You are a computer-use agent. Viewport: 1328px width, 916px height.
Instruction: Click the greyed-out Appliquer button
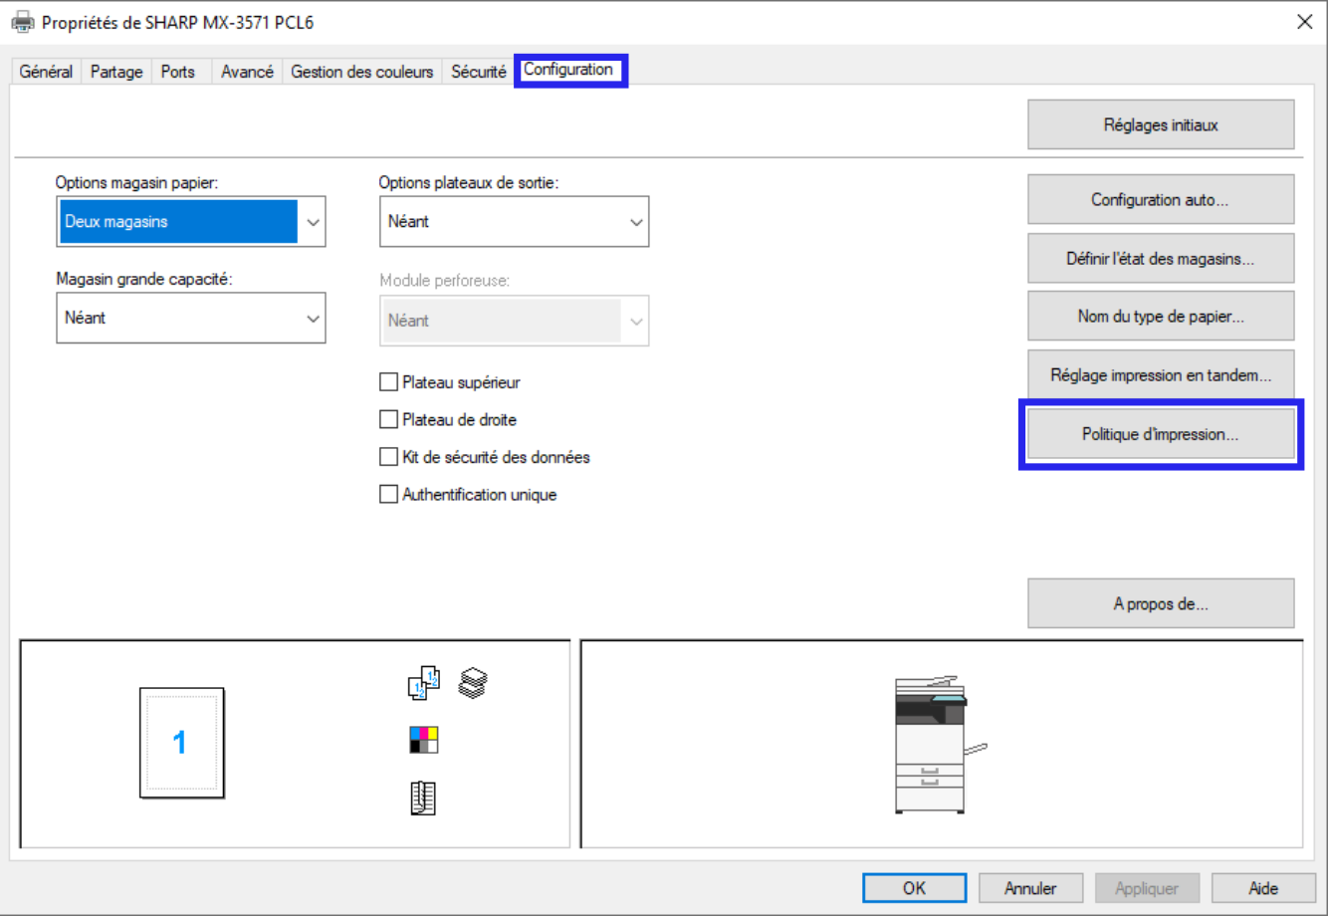[x=1147, y=888]
